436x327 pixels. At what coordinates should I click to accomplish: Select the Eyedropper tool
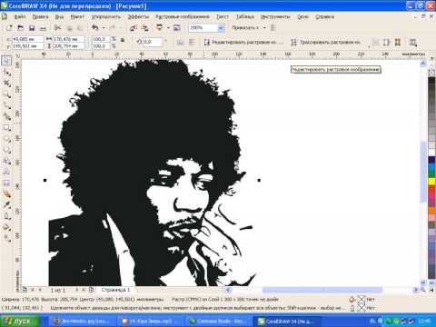pos(6,205)
